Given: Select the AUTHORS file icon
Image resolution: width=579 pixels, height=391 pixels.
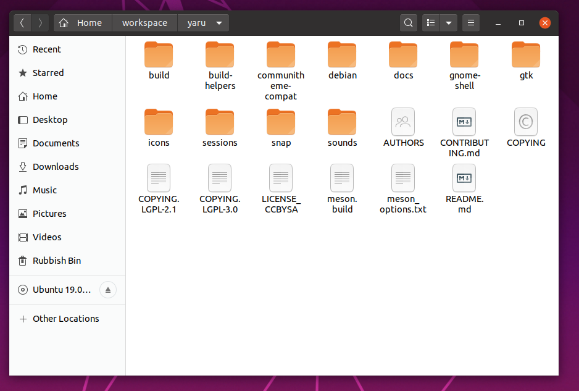Looking at the screenshot, I should tap(403, 122).
